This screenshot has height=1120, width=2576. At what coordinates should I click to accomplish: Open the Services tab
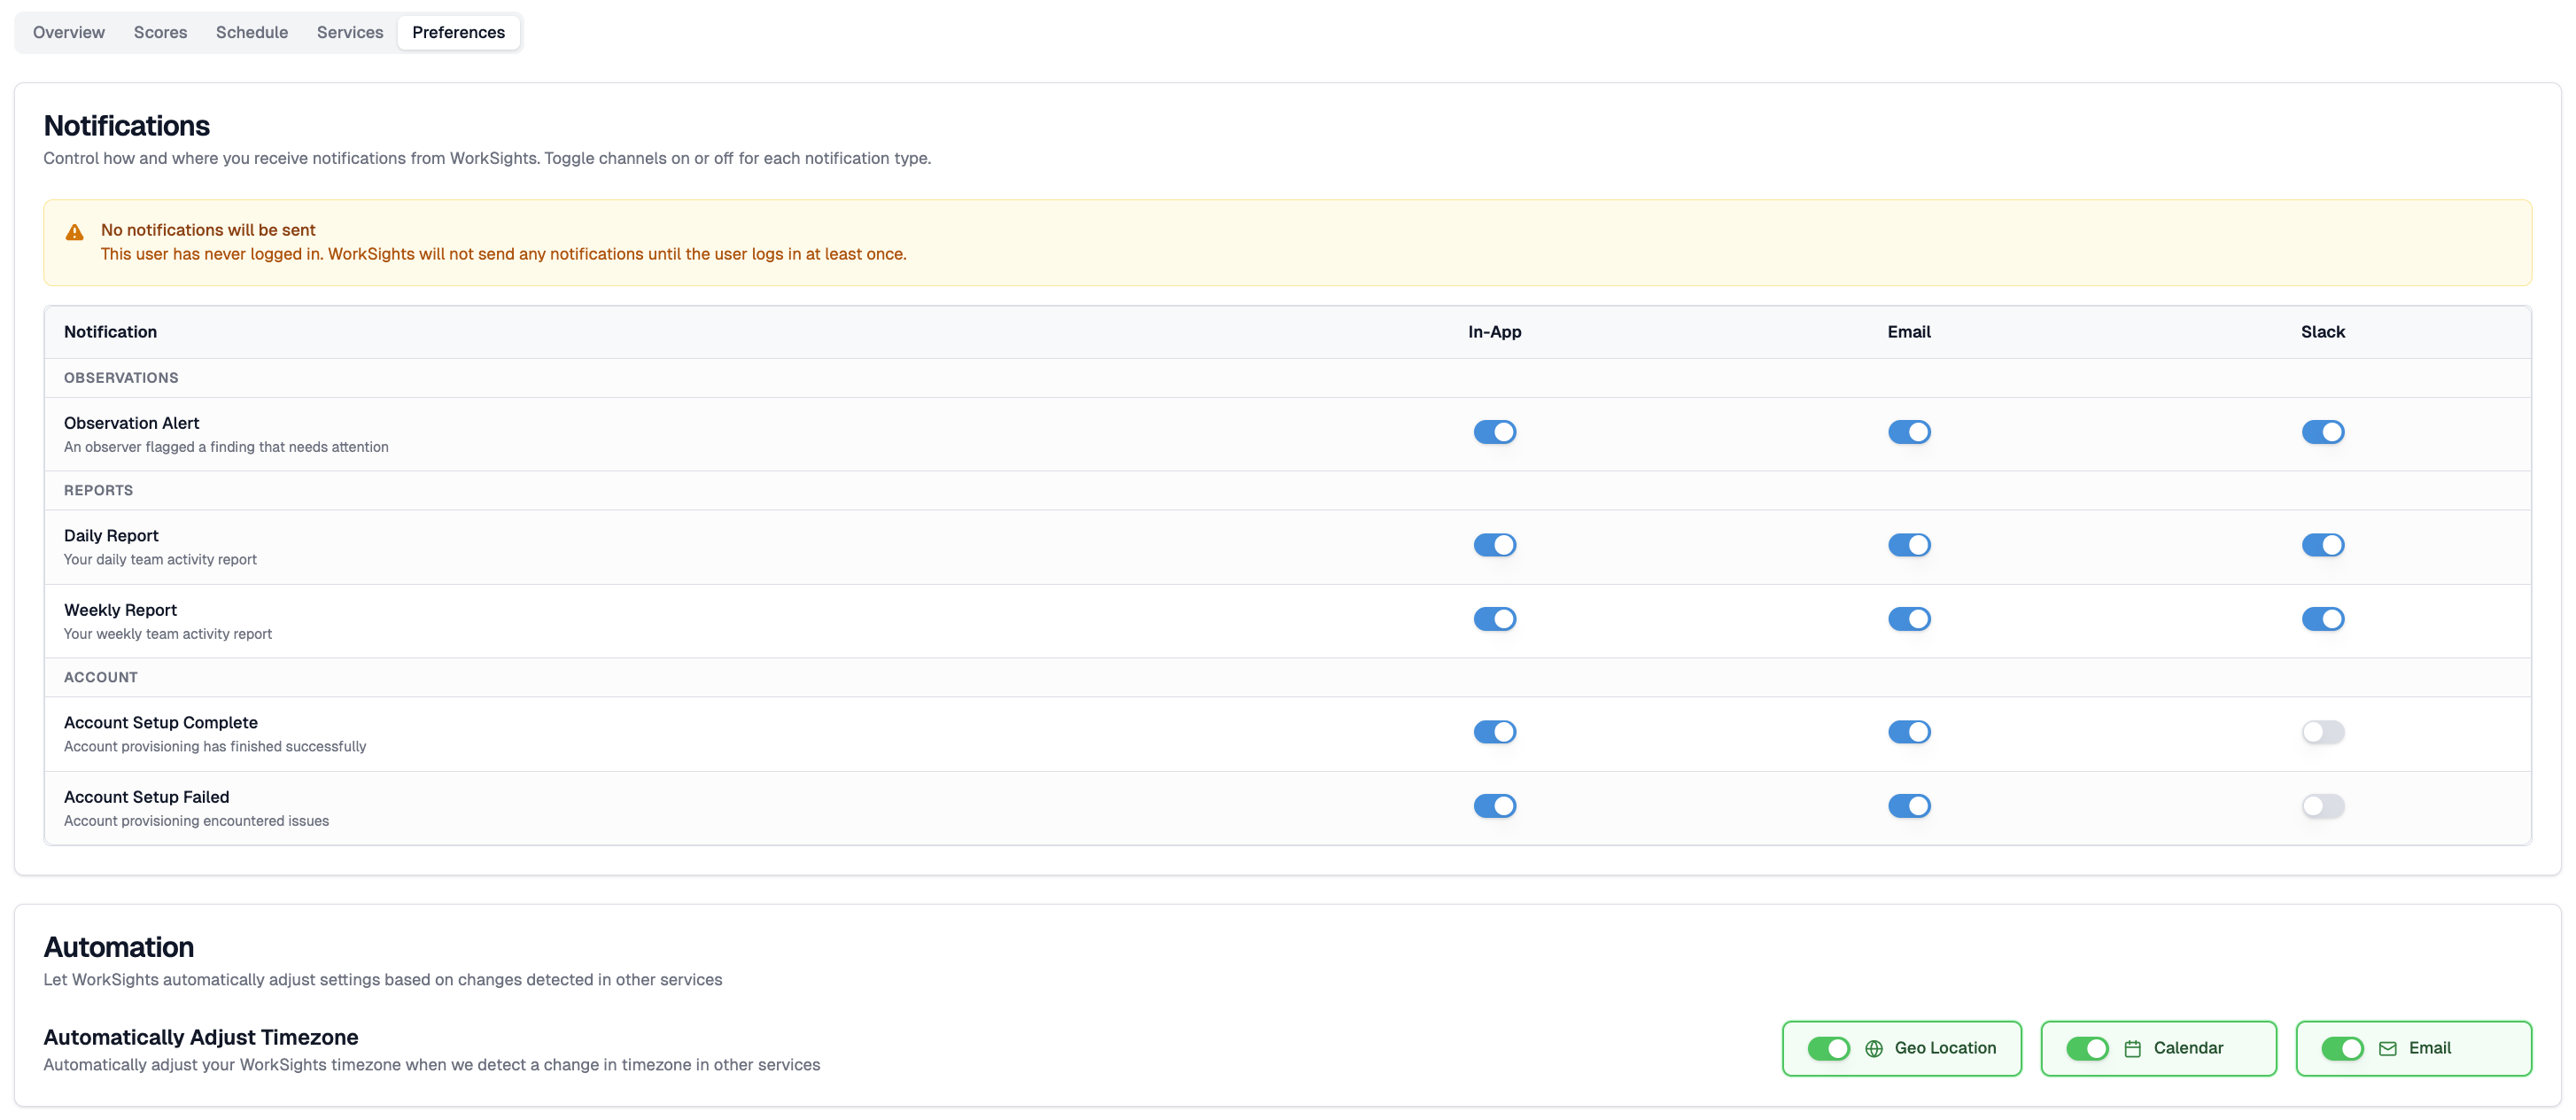(x=350, y=32)
